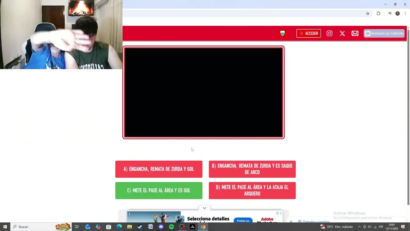Choose answer B) saque de arco
This screenshot has width=410, height=231.
click(252, 169)
